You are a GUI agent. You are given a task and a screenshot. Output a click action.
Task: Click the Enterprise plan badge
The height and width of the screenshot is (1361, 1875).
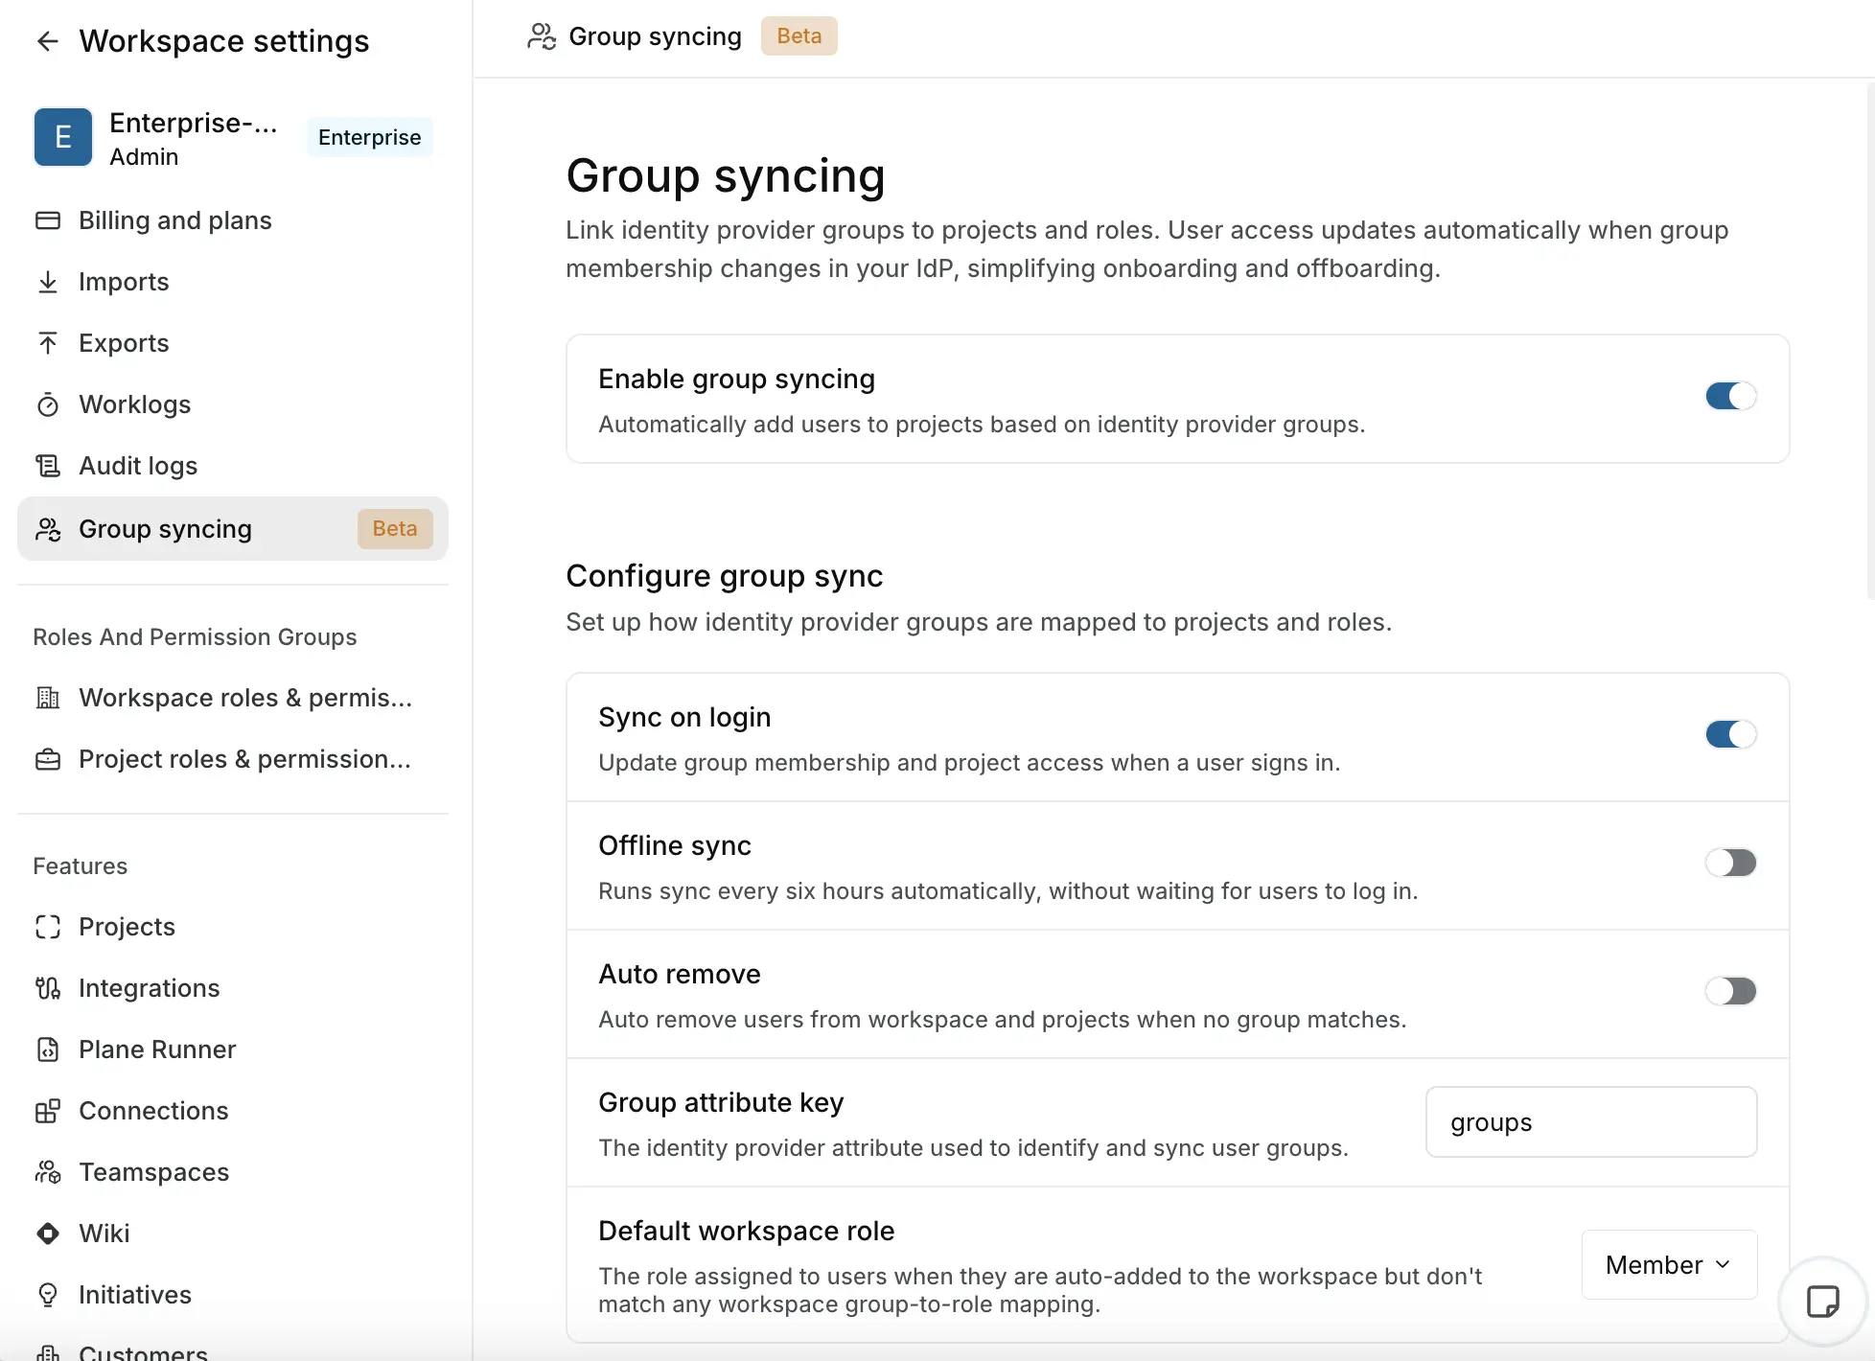point(369,137)
